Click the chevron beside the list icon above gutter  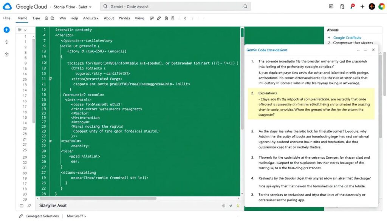[x=25, y=30]
